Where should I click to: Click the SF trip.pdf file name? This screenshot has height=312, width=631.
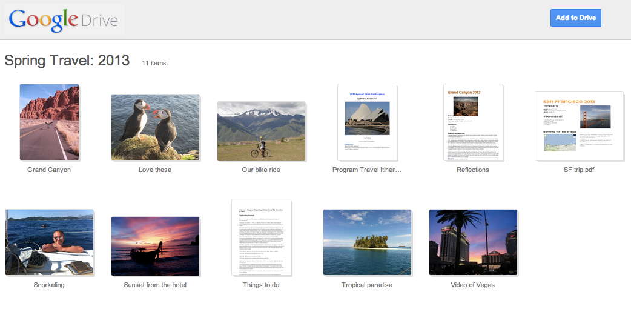579,170
